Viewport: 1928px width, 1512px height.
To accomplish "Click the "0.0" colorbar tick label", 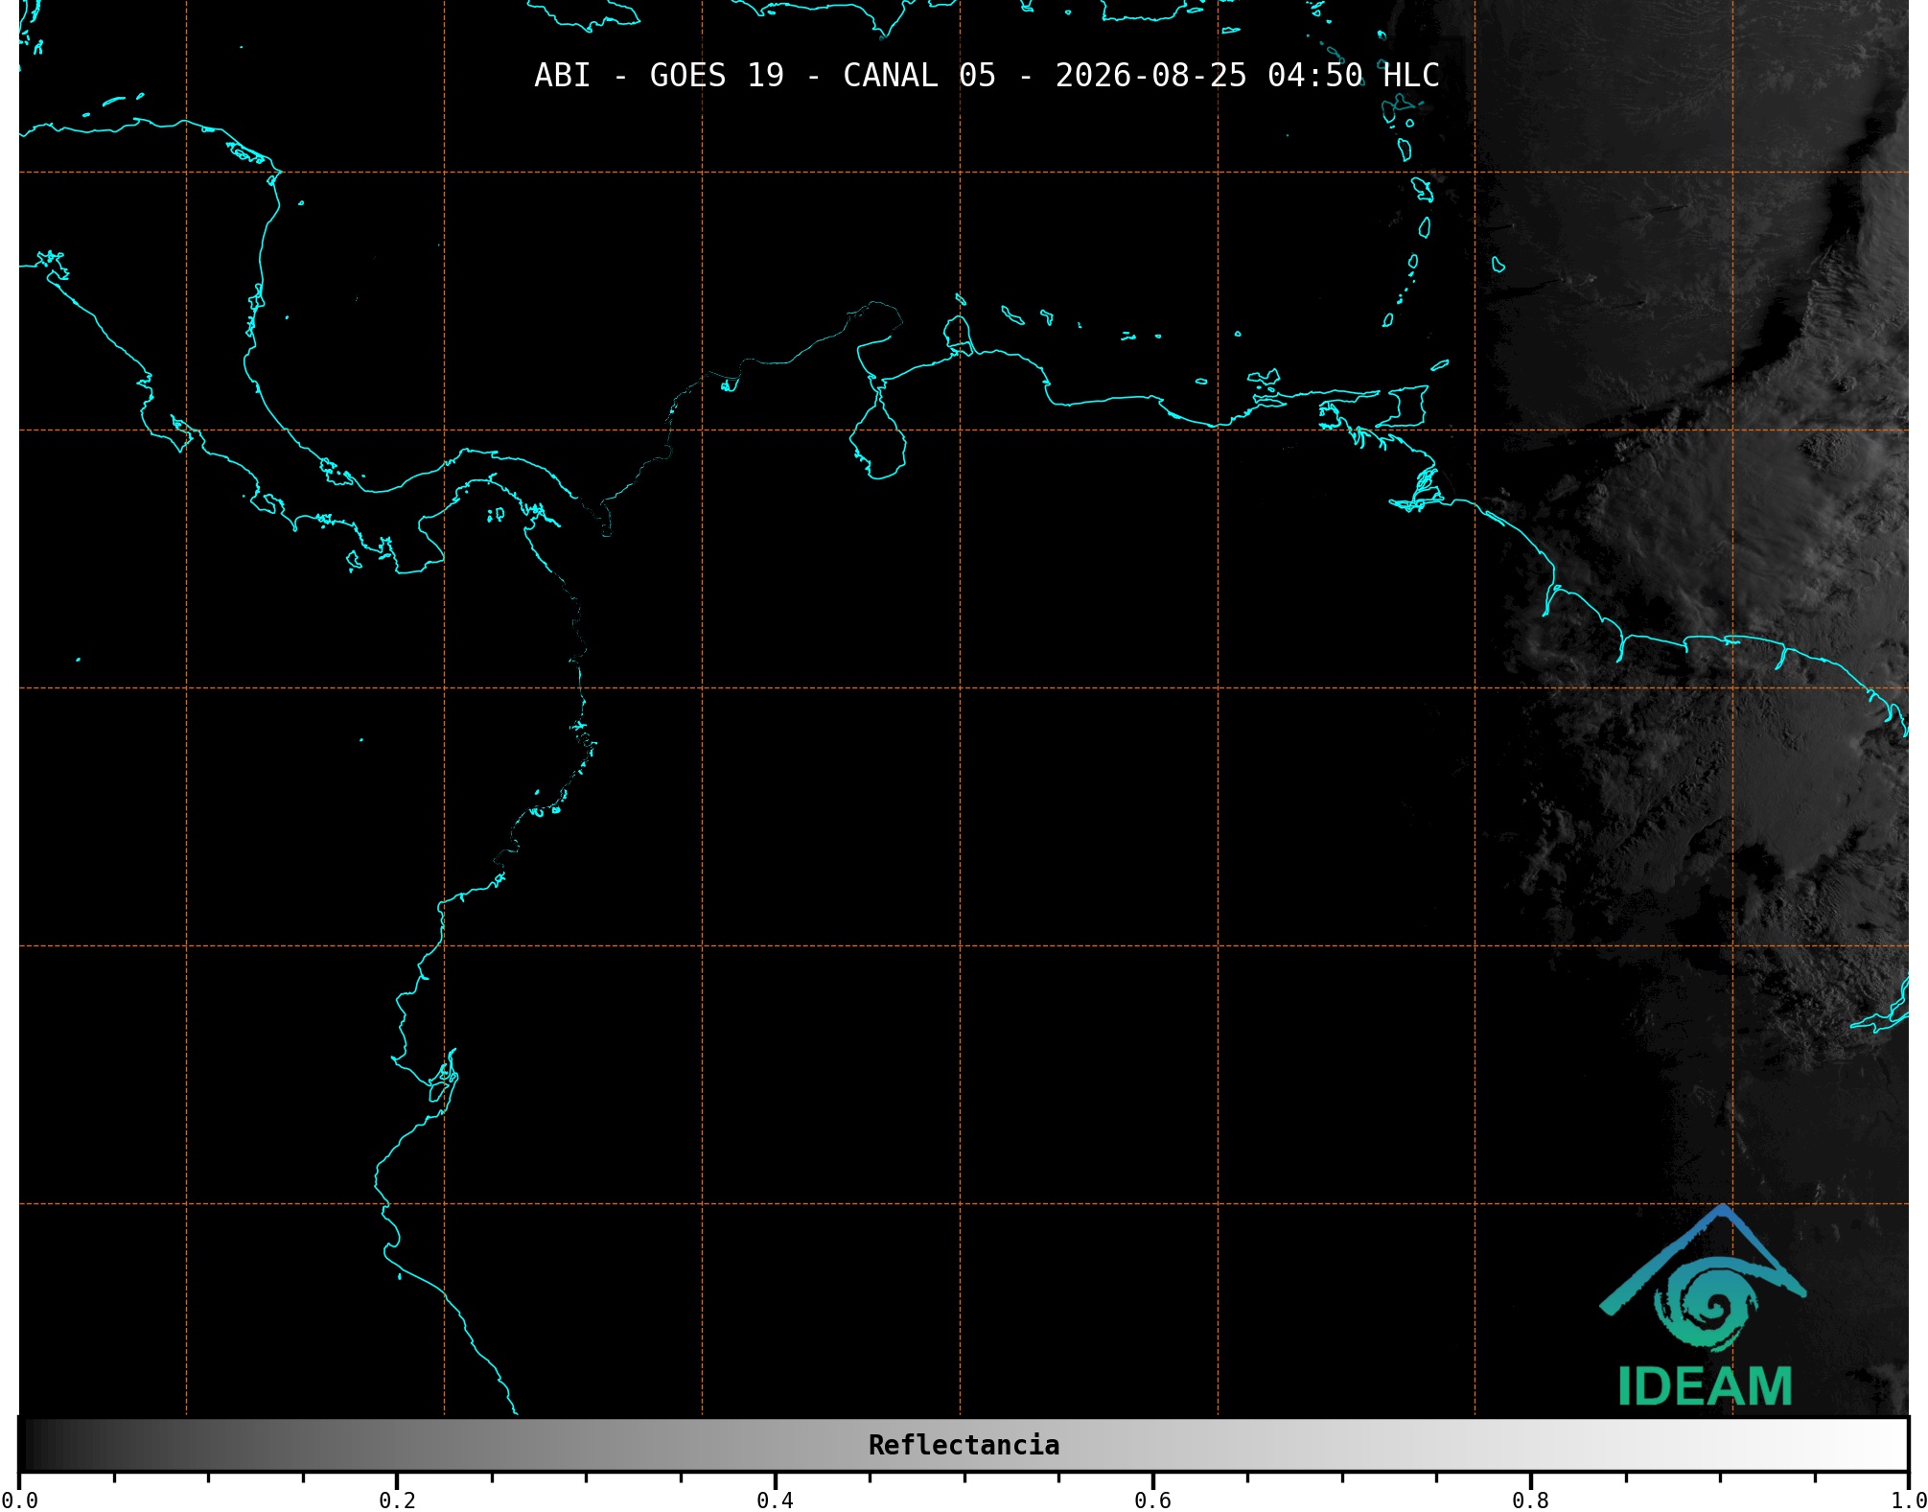I will coord(19,1500).
